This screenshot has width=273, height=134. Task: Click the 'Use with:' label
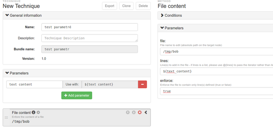tap(72, 84)
